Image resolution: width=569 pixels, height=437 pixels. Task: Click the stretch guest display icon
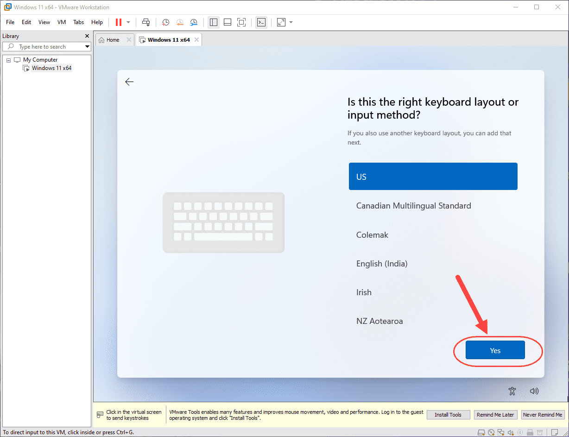(281, 22)
